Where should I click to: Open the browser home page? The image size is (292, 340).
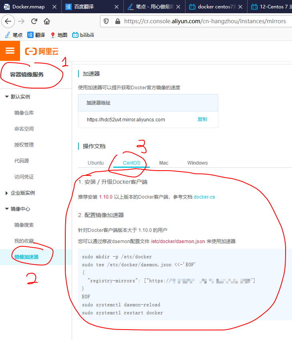click(46, 21)
